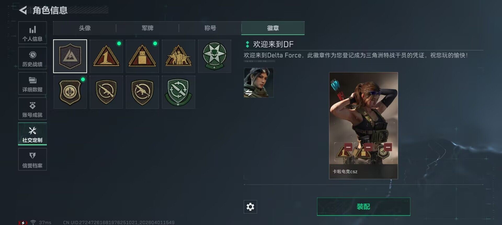The width and height of the screenshot is (502, 225).
Task: Open 个人信息 in the sidebar
Action: click(32, 33)
